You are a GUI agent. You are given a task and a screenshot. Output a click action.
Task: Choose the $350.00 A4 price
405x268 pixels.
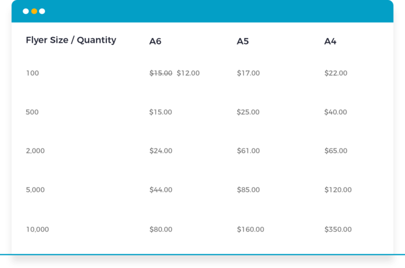click(338, 229)
